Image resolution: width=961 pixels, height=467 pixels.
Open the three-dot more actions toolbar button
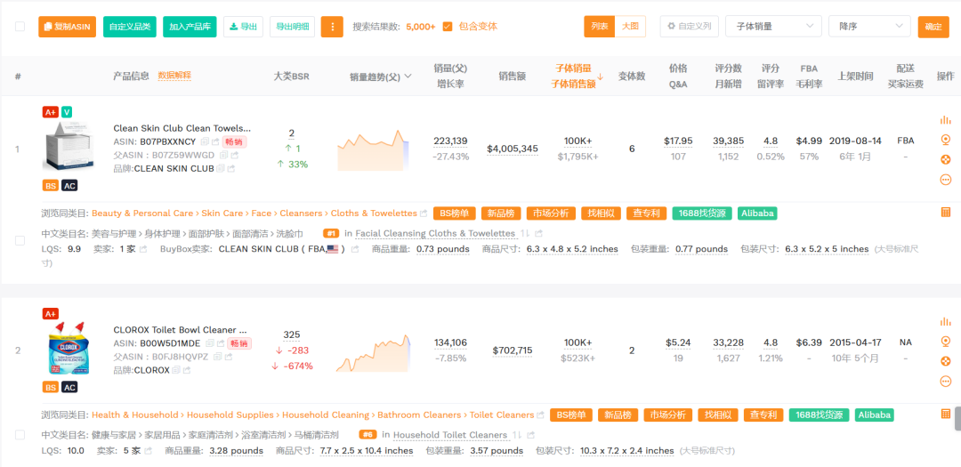tap(332, 27)
